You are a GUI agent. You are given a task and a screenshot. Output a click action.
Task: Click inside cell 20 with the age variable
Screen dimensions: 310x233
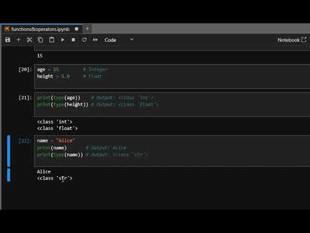pyautogui.click(x=172, y=76)
